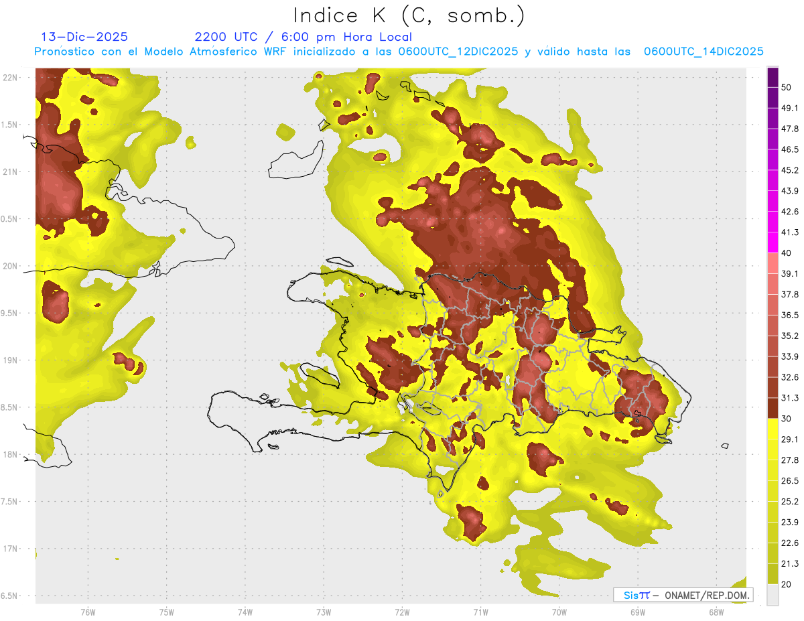Click the dark purple swatch beside 50
The height and width of the screenshot is (621, 804).
click(773, 77)
